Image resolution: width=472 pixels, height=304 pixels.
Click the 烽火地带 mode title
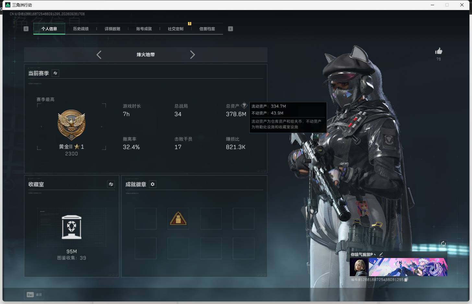click(146, 55)
